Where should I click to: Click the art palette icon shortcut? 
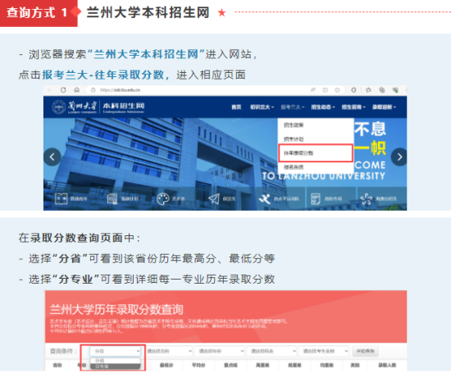tap(163, 198)
